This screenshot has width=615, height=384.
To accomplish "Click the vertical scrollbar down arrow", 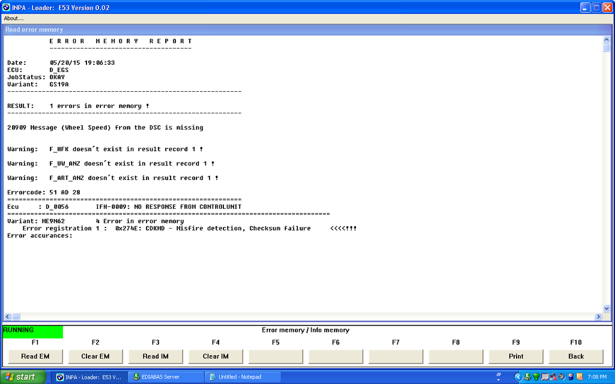I will pyautogui.click(x=607, y=308).
